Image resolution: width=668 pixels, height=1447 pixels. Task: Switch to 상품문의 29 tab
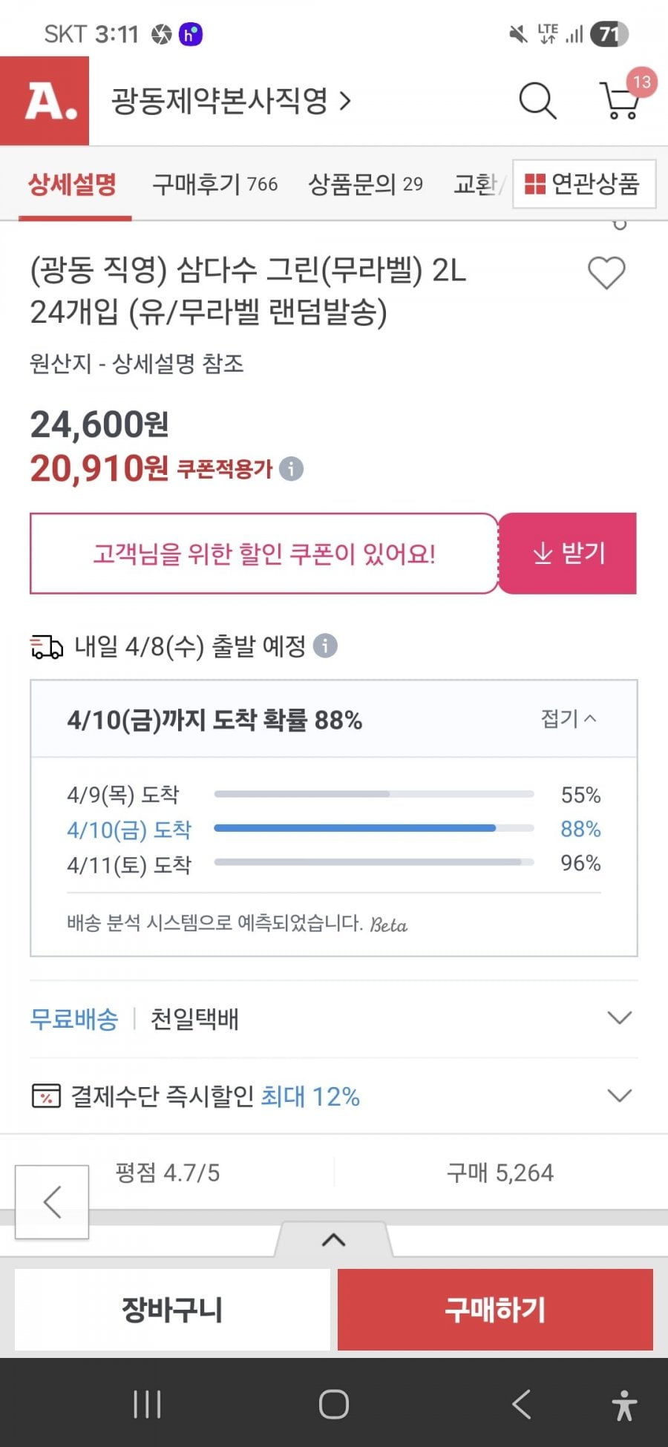pyautogui.click(x=365, y=184)
